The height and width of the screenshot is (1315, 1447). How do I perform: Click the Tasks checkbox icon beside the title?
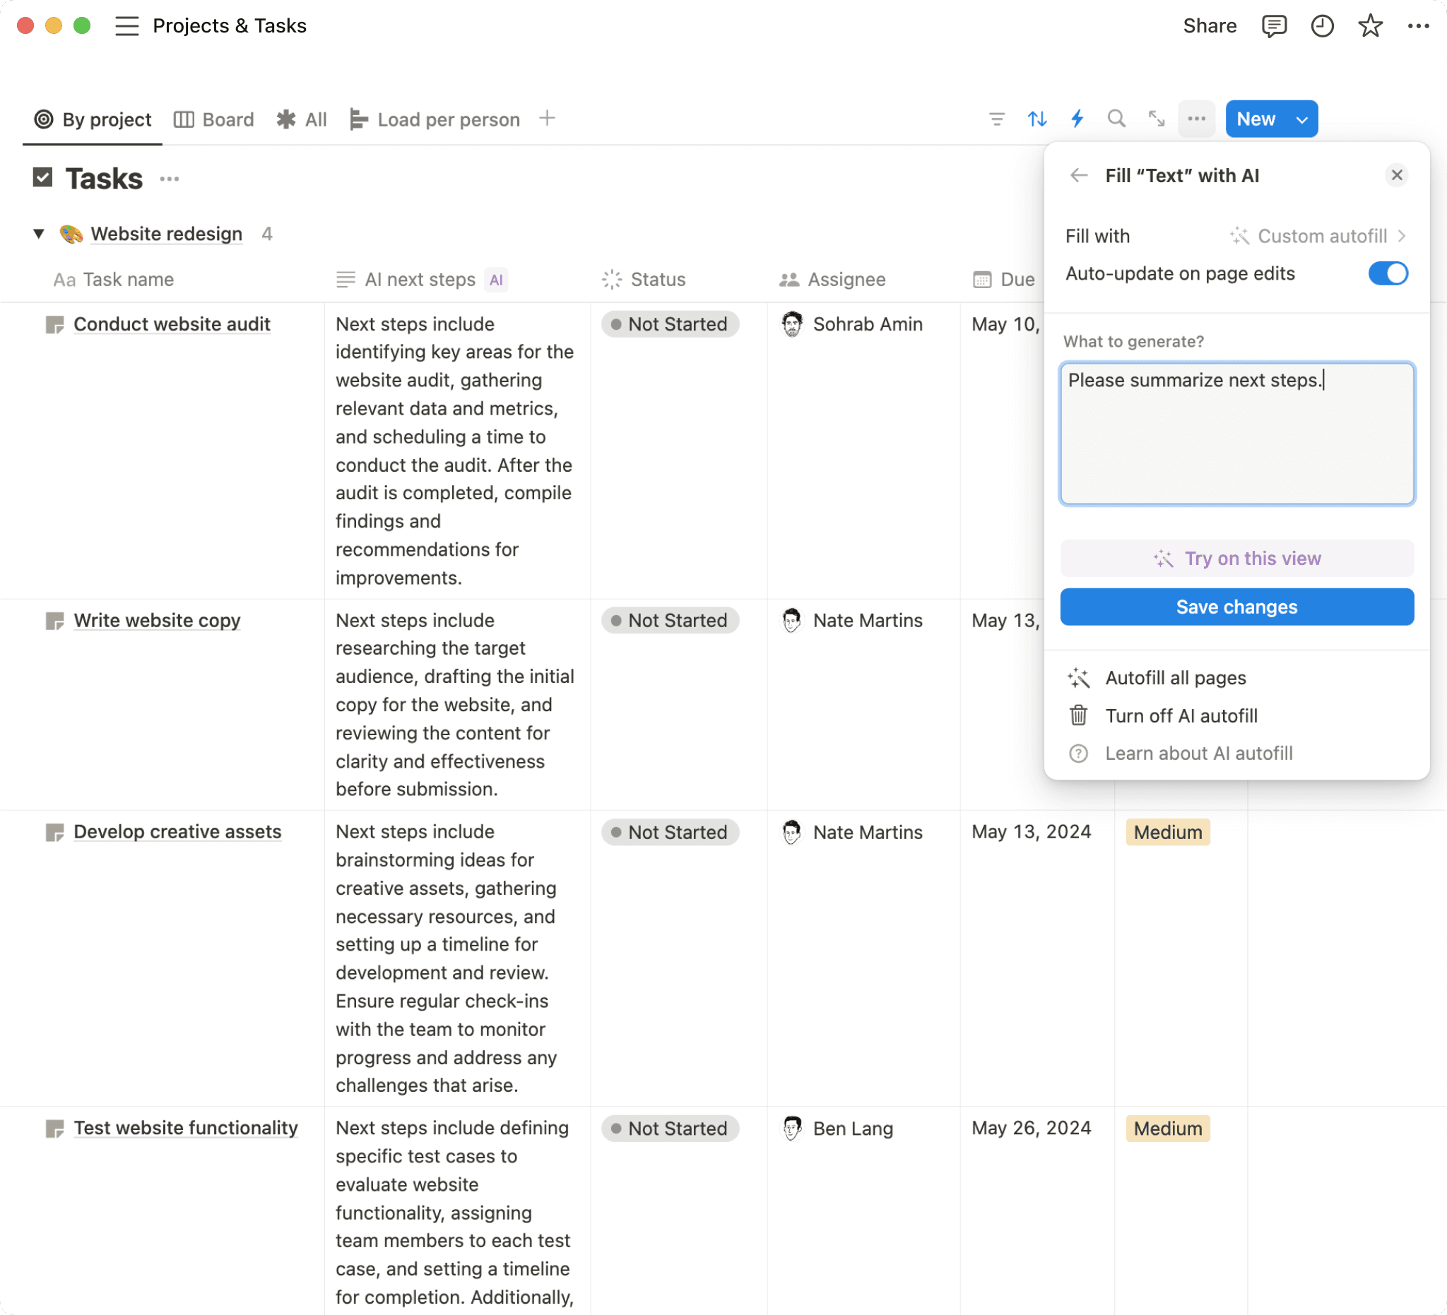(43, 178)
